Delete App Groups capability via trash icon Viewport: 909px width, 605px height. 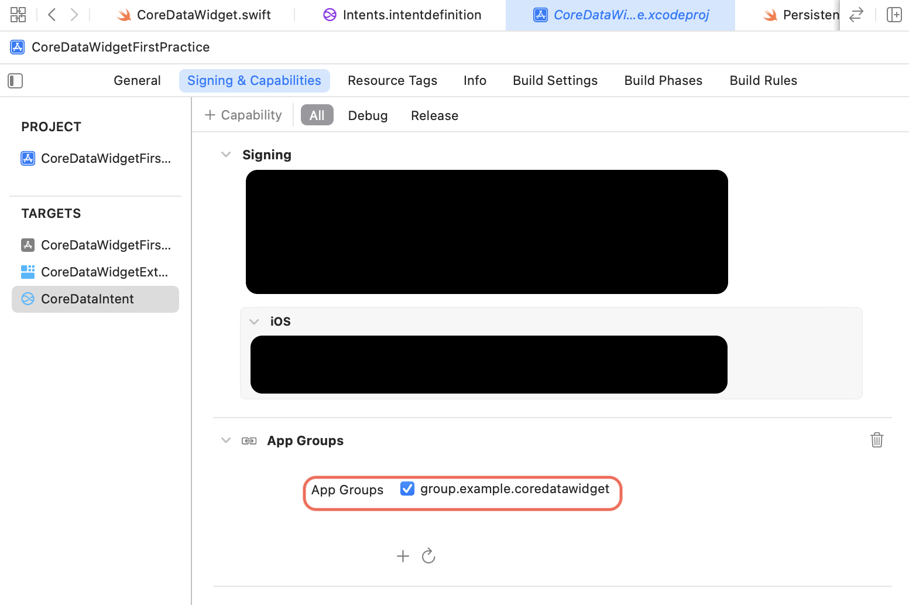876,440
